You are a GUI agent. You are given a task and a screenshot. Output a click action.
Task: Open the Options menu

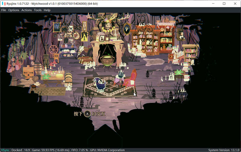14,10
